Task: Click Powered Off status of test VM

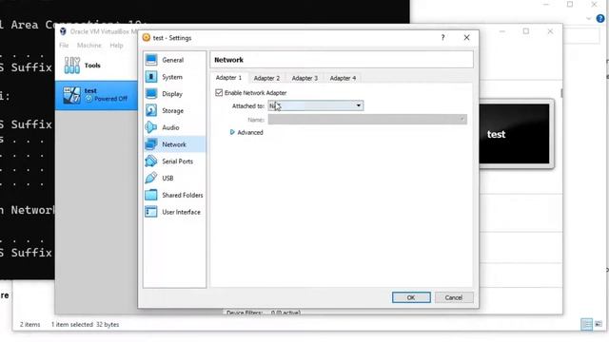Action: point(110,99)
